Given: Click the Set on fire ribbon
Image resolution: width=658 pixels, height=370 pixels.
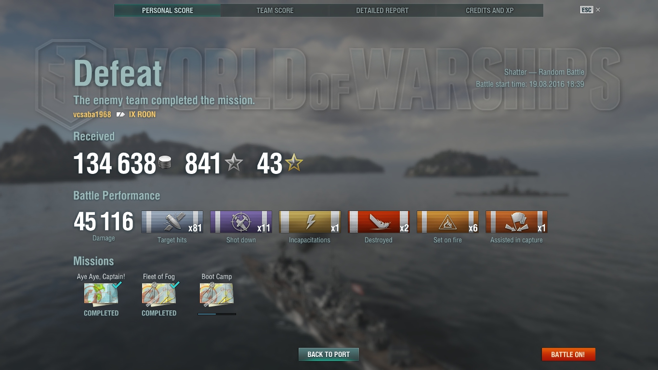Looking at the screenshot, I should pos(447,222).
